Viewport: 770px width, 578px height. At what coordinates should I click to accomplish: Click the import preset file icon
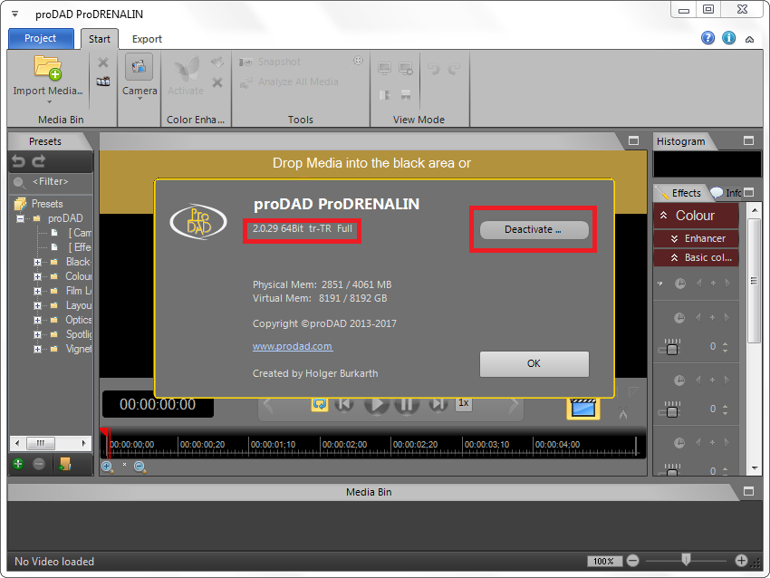(65, 464)
